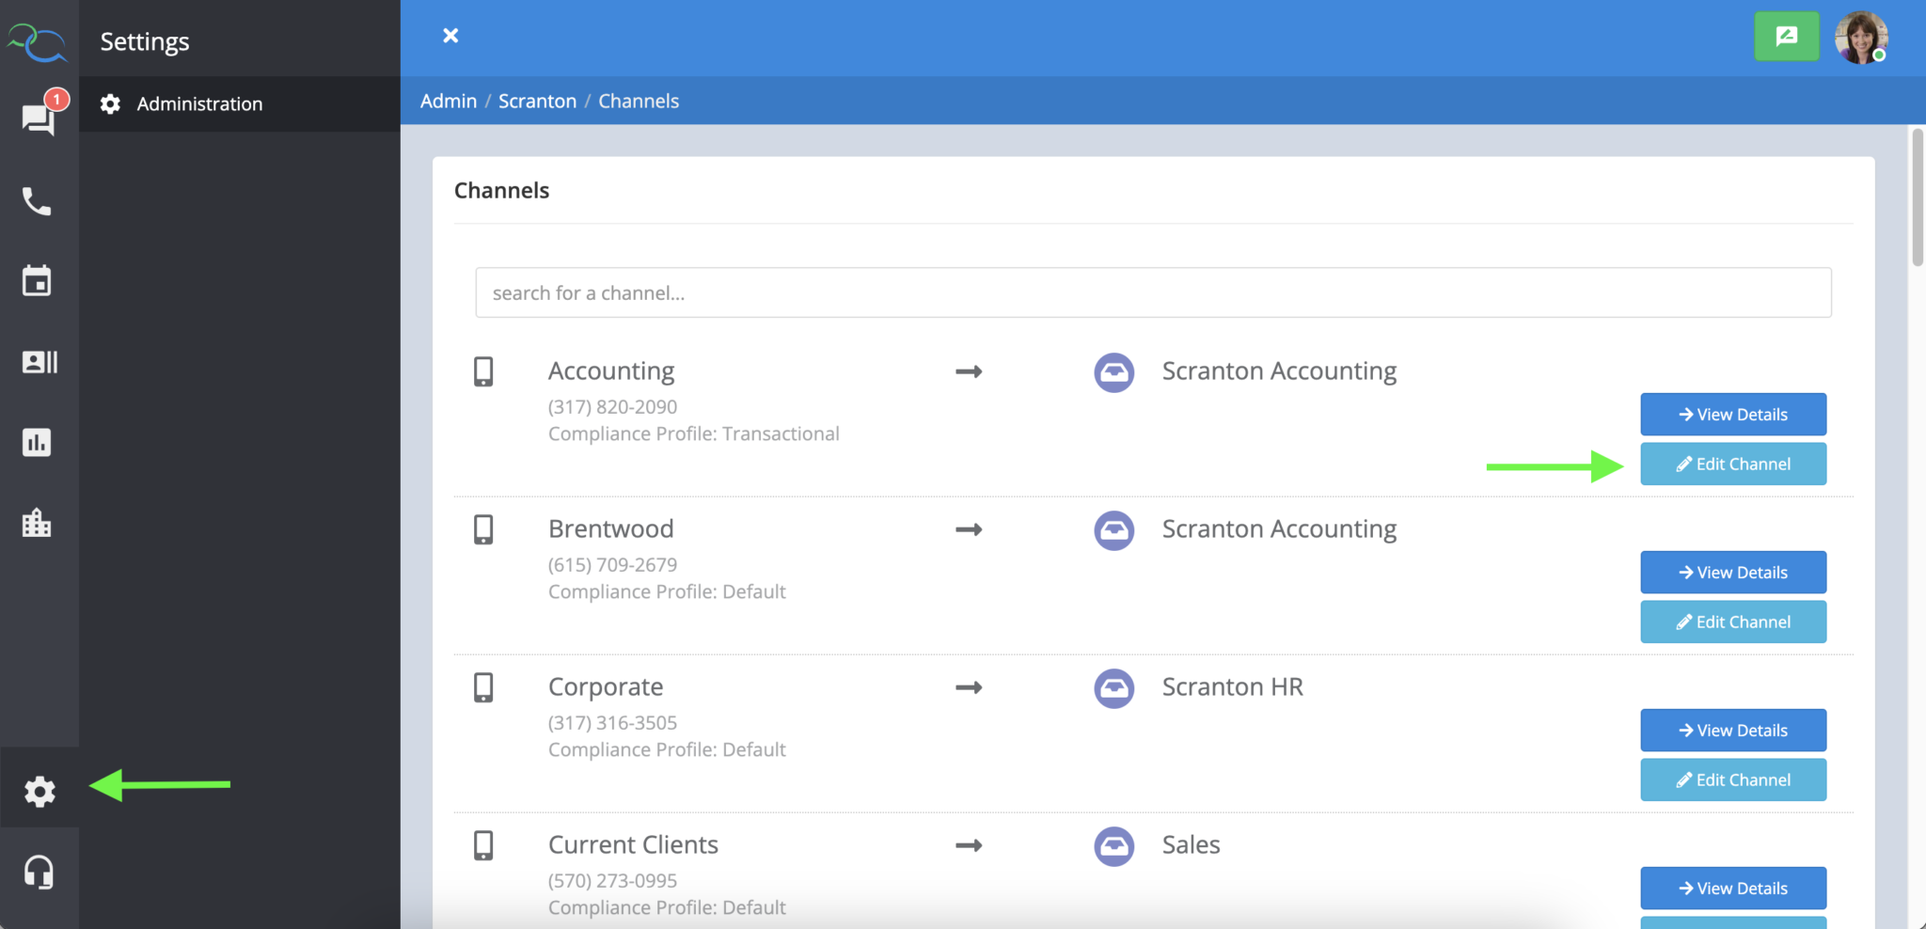Click the green new message button
The width and height of the screenshot is (1926, 929).
pos(1786,37)
